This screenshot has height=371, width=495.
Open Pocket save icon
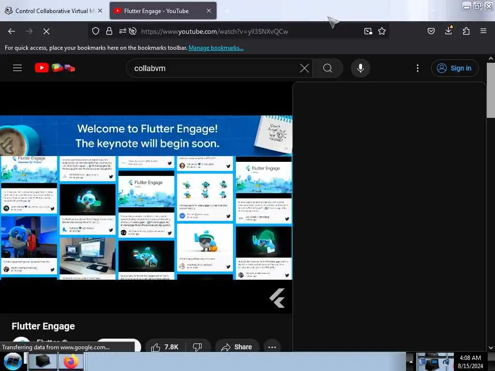point(431,31)
